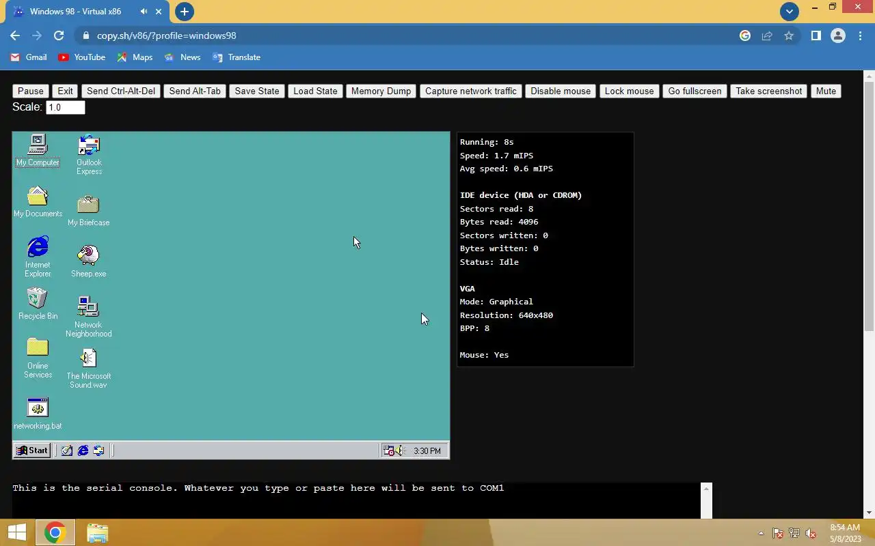Select the Network Neighborhood icon
The width and height of the screenshot is (875, 546).
88,317
